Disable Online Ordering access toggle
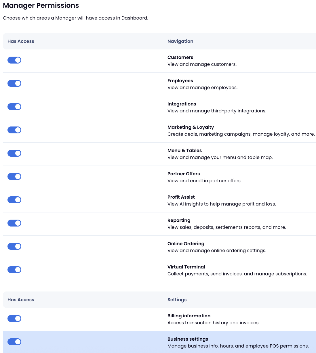This screenshot has height=353, width=316. click(x=14, y=246)
